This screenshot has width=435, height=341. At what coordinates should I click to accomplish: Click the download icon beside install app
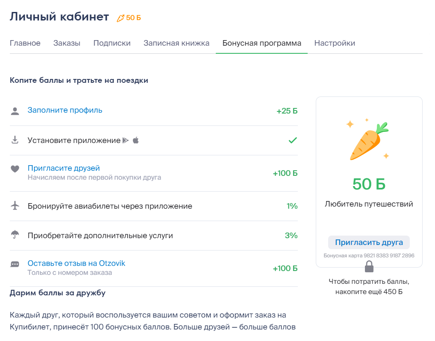click(x=15, y=140)
